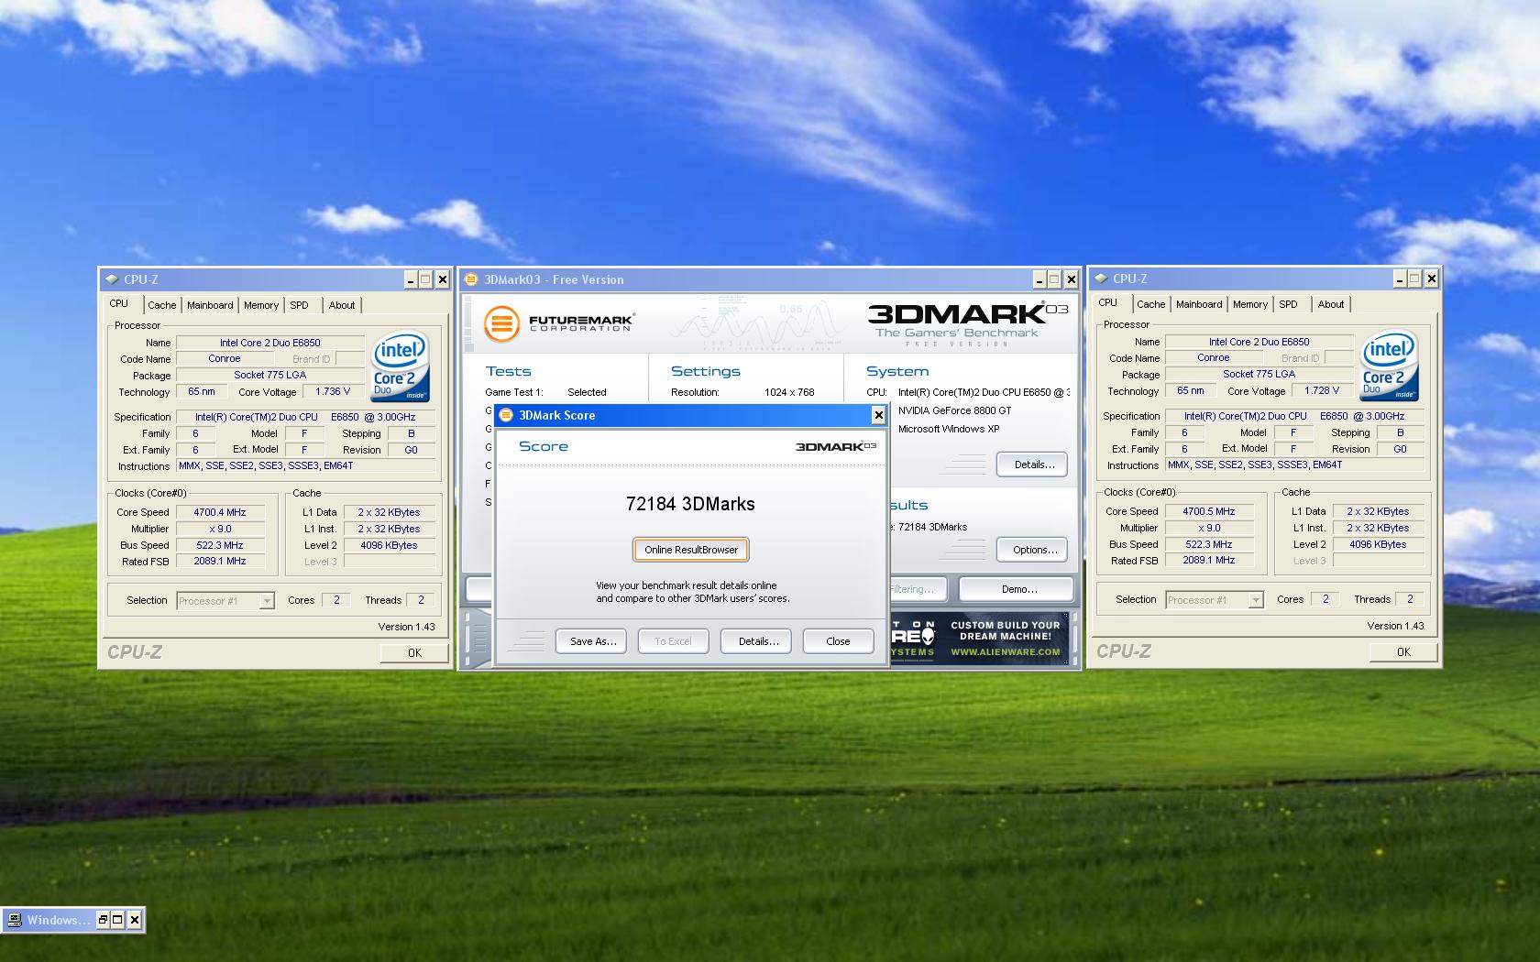Viewport: 1540px width, 962px height.
Task: Open Processor #1 dropdown in left CPU-Z
Action: point(267,601)
